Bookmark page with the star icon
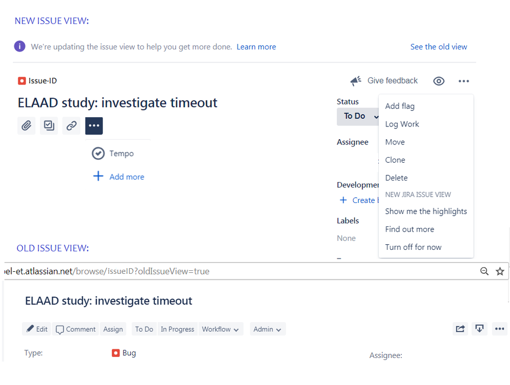The image size is (510, 385). point(500,271)
